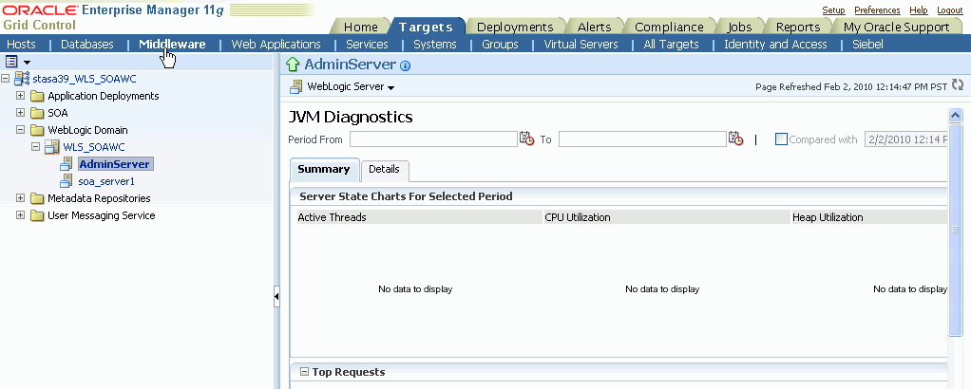Click the SOA folder icon
The height and width of the screenshot is (389, 971).
click(x=37, y=113)
